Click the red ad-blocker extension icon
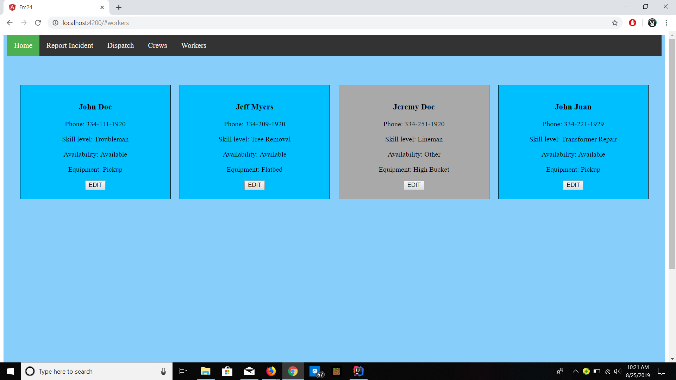The width and height of the screenshot is (676, 380). click(x=633, y=23)
